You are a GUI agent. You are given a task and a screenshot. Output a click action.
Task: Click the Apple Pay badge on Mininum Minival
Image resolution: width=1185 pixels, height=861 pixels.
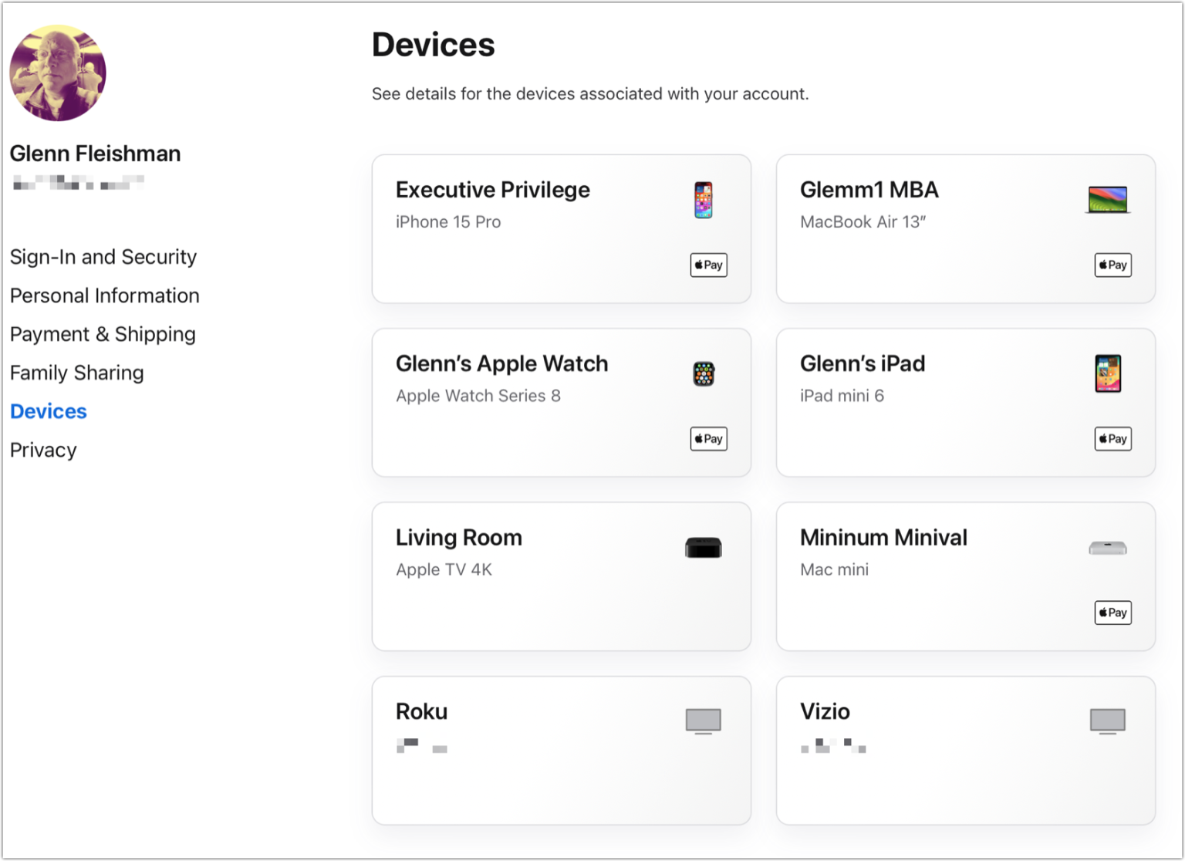coord(1112,612)
